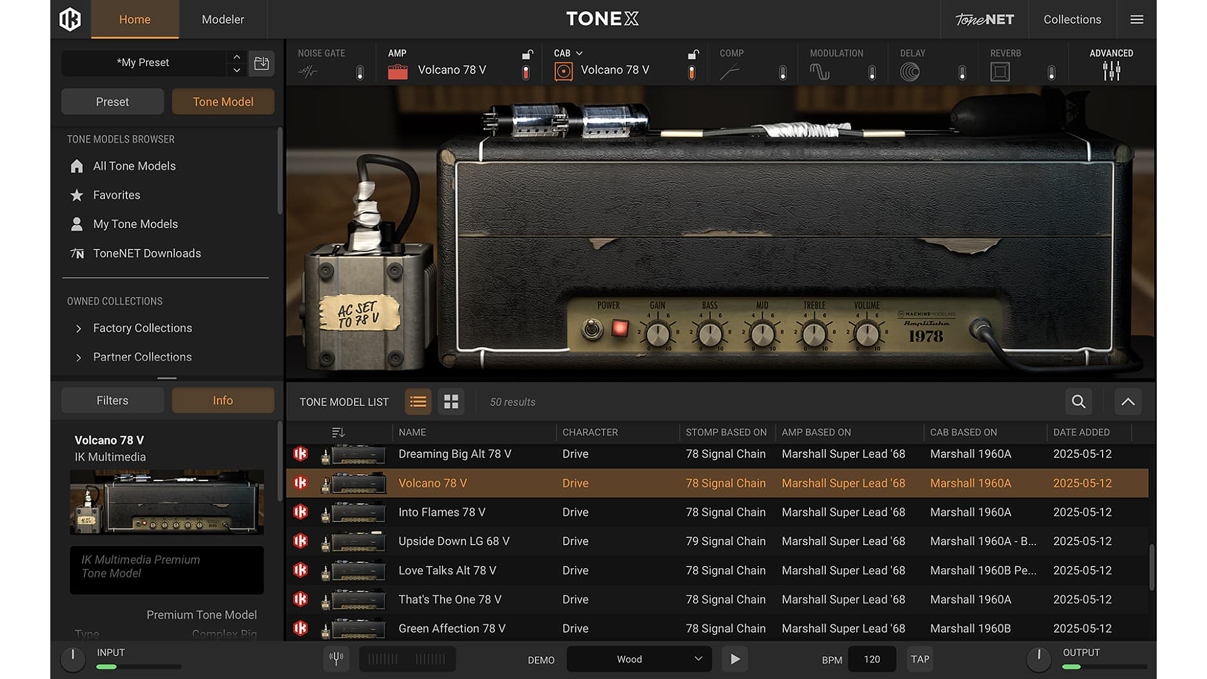Screen dimensions: 1207x679
Task: Switch to list view in Tone Model List
Action: coord(418,402)
